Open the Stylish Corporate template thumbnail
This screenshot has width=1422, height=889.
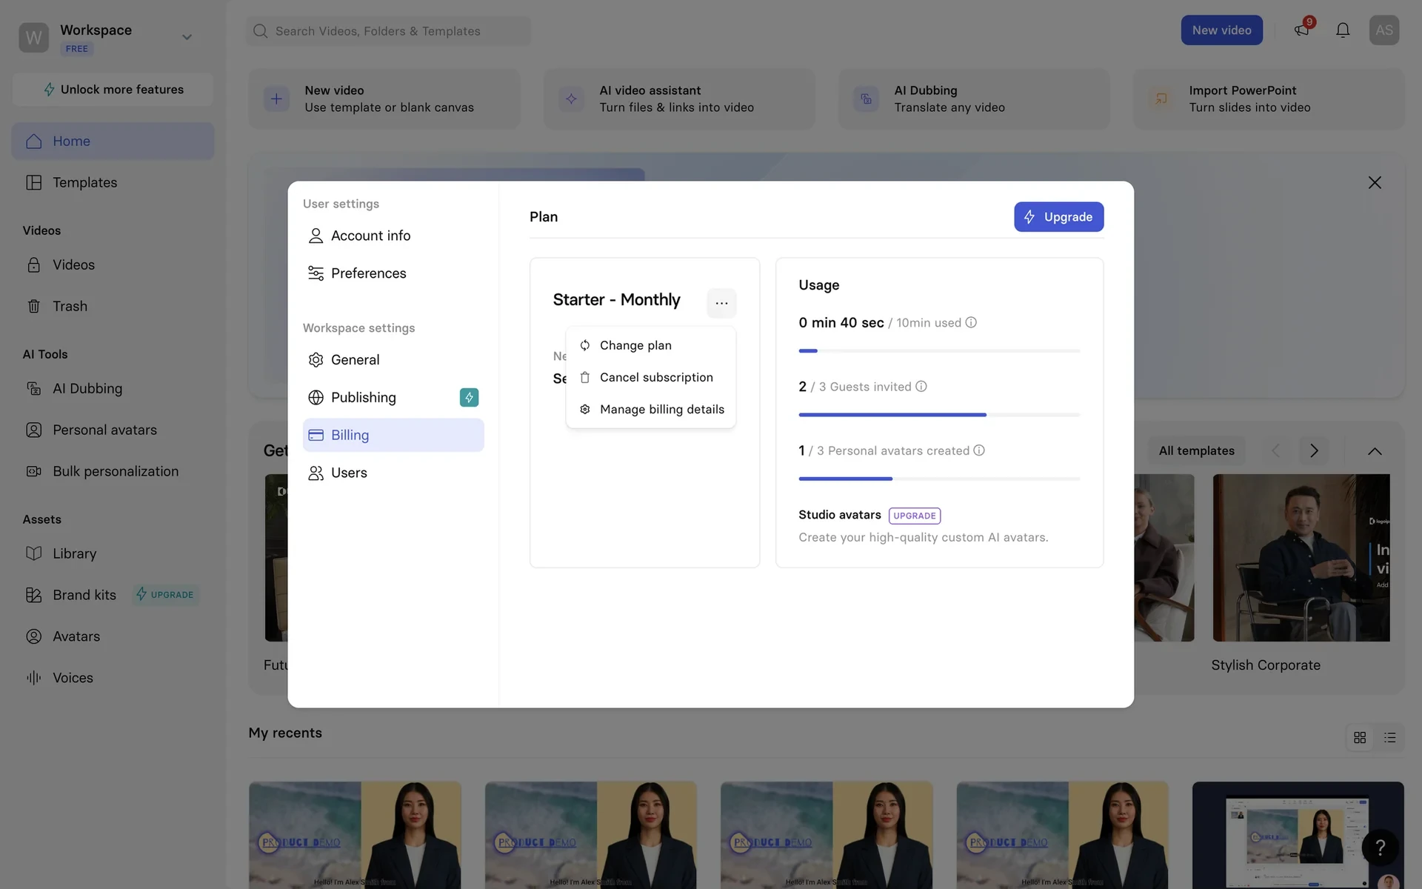[x=1301, y=558]
